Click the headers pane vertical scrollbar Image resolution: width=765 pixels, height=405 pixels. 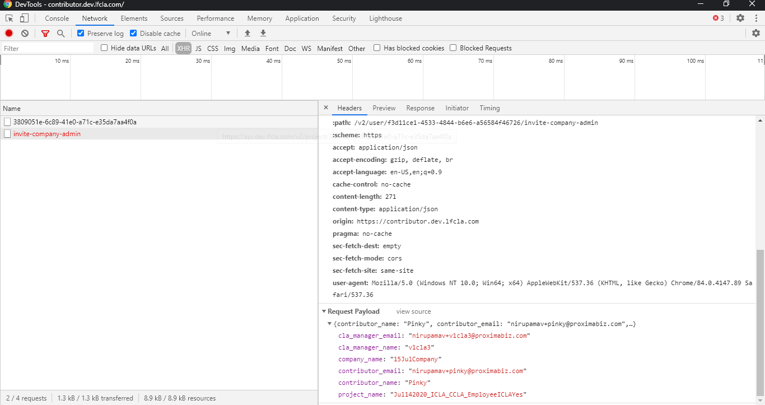point(760,322)
